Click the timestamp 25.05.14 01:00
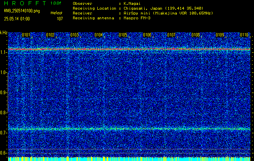This screenshot has height=161, width=254. pos(17,19)
